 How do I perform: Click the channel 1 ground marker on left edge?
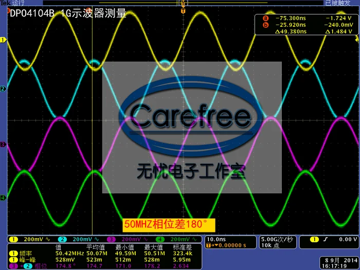(3, 40)
